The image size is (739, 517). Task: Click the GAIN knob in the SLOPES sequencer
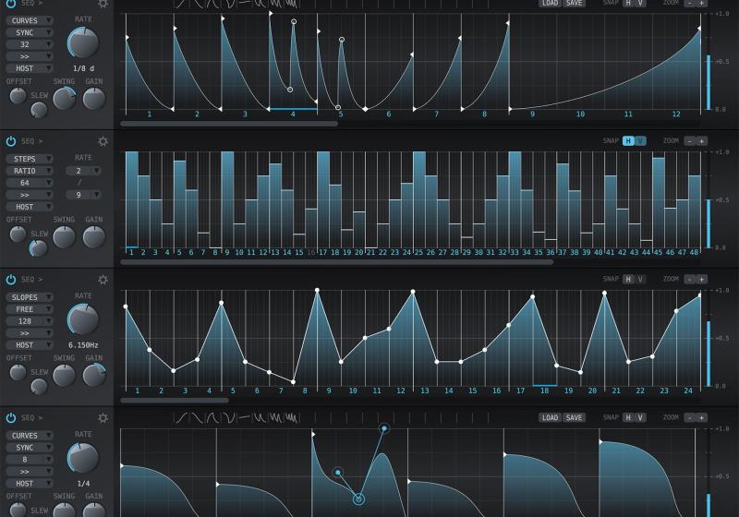(x=94, y=375)
